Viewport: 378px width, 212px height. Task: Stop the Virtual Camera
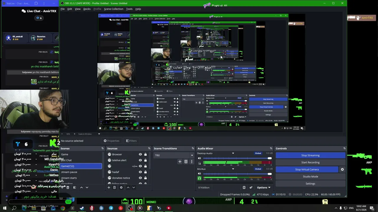click(307, 169)
